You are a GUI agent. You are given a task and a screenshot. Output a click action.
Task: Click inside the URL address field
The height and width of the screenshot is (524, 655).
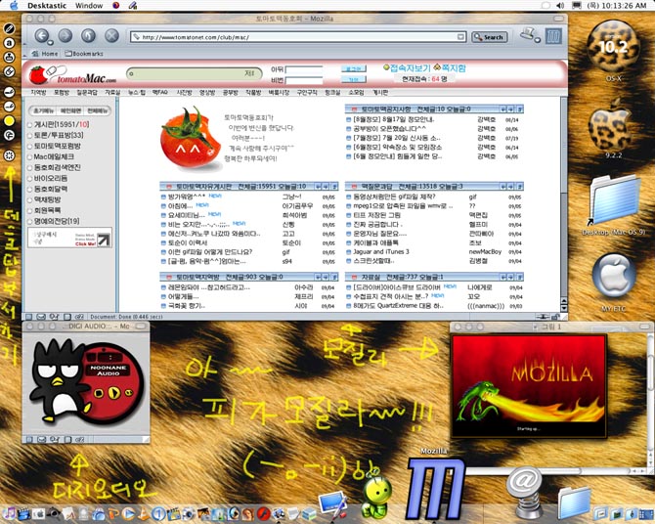pyautogui.click(x=293, y=37)
